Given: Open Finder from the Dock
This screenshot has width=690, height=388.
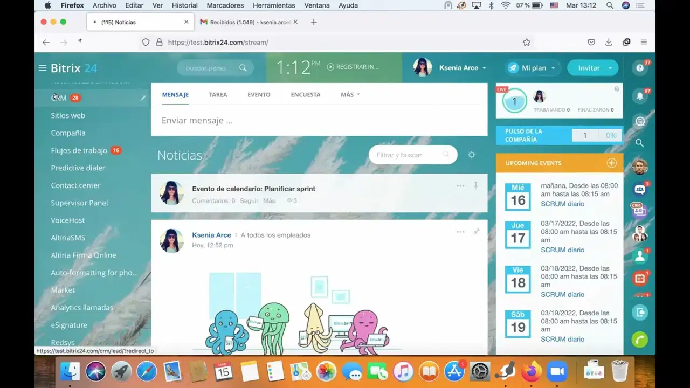Looking at the screenshot, I should point(70,371).
